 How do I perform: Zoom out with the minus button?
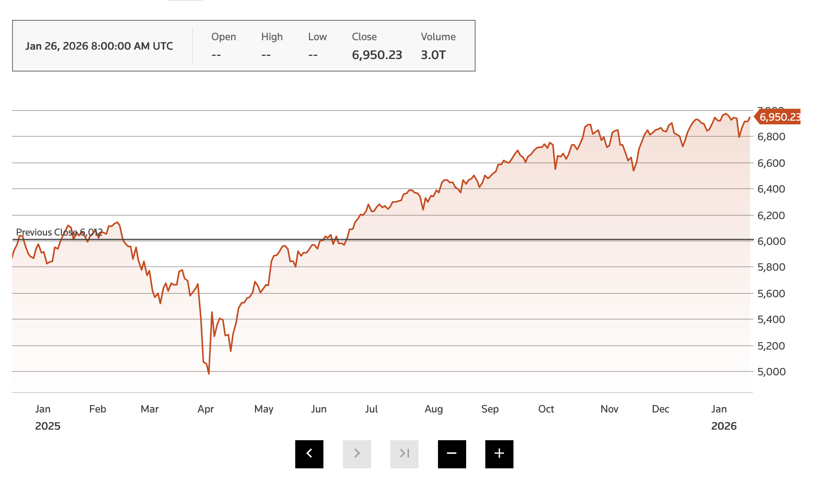point(452,454)
